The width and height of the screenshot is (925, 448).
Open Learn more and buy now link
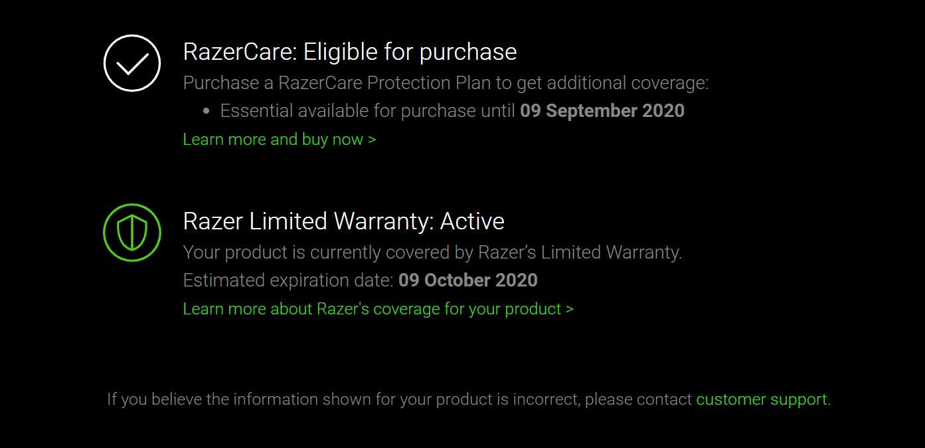(x=280, y=140)
